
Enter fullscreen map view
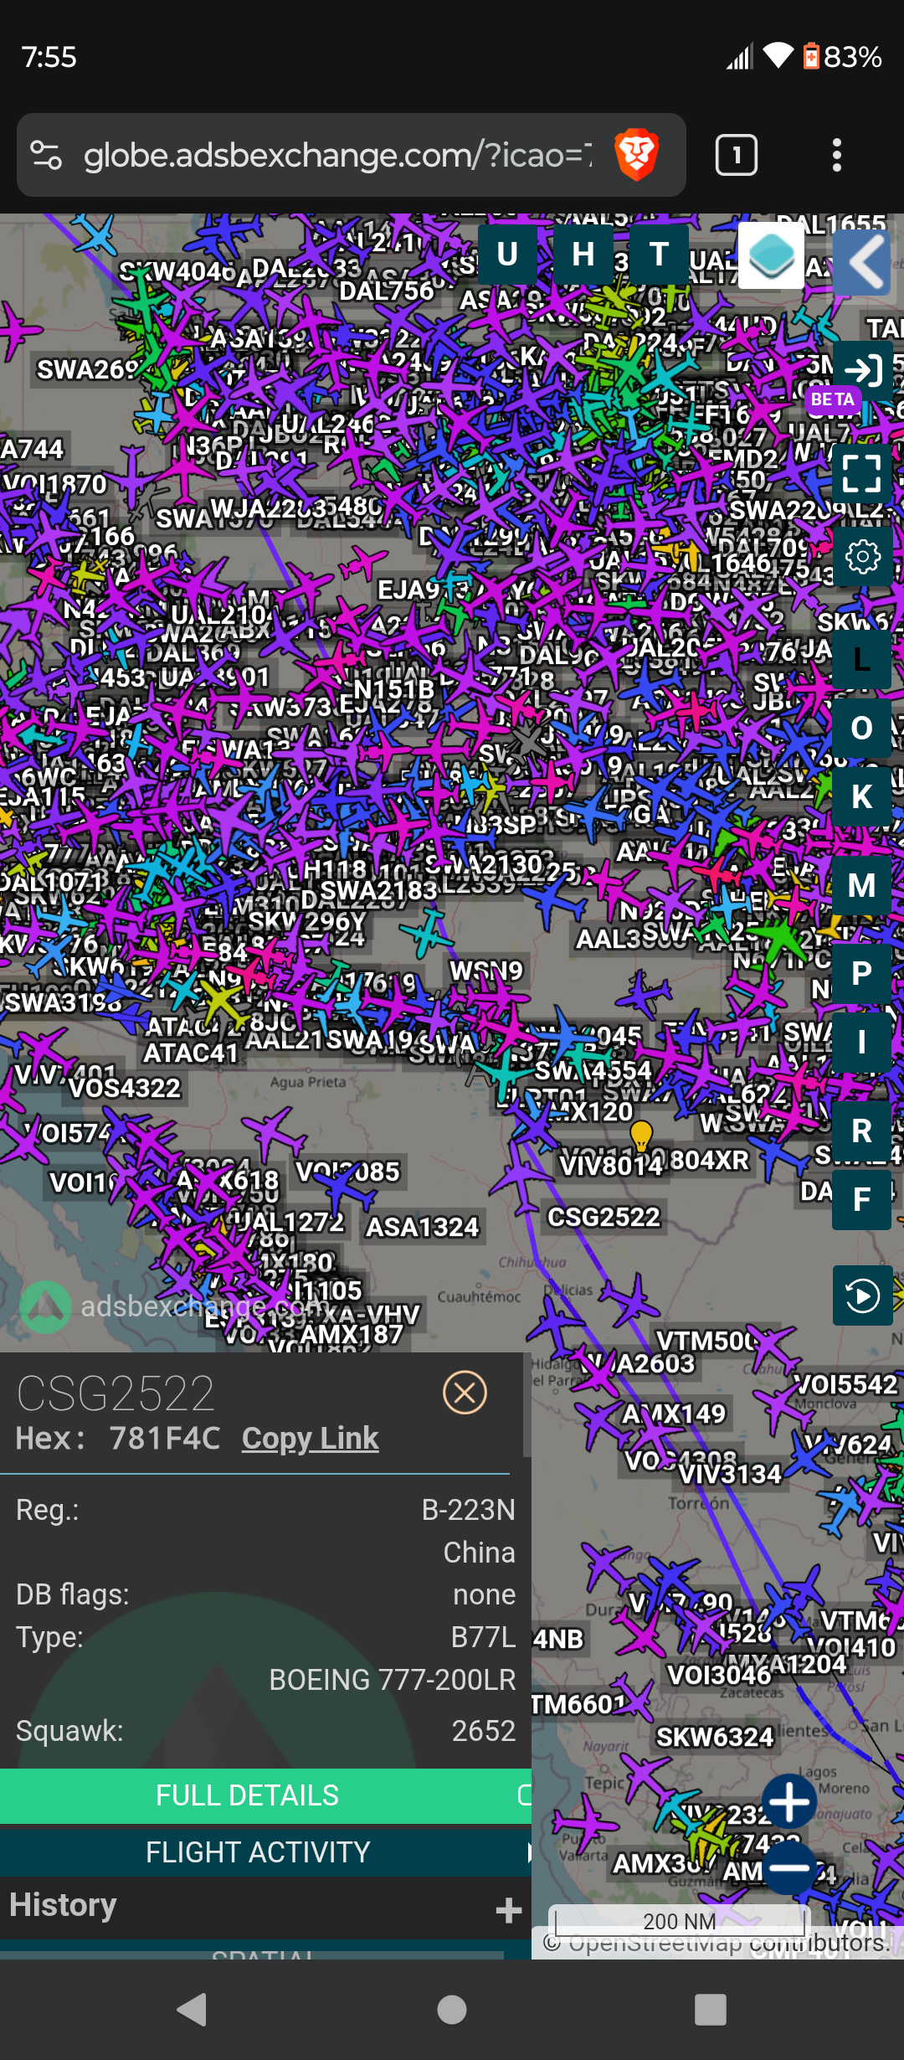862,473
